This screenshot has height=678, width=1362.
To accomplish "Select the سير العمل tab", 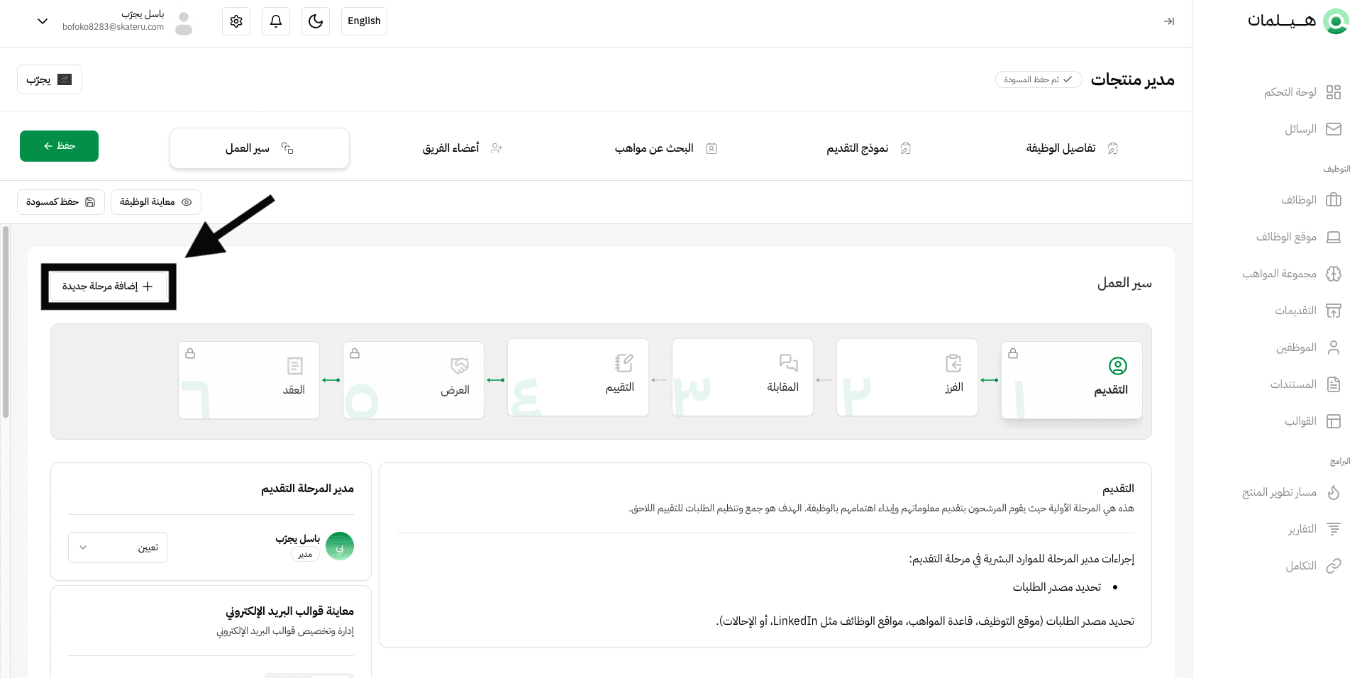I will 260,148.
